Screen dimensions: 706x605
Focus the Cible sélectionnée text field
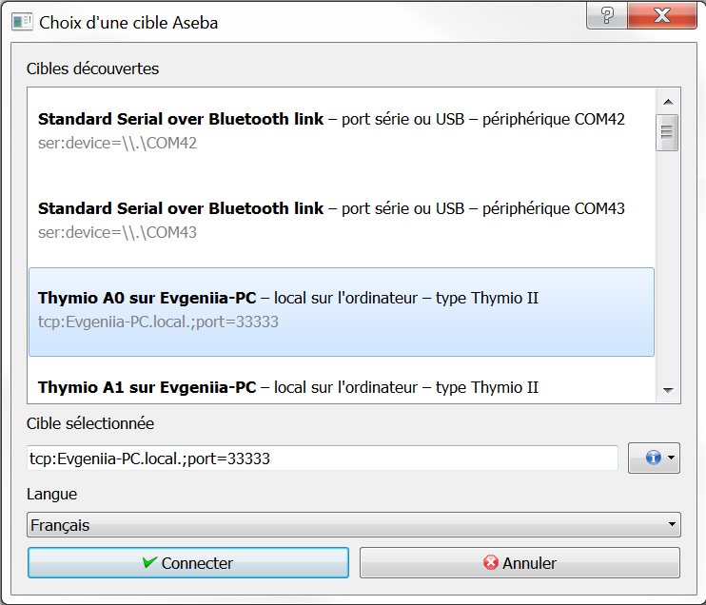click(323, 459)
